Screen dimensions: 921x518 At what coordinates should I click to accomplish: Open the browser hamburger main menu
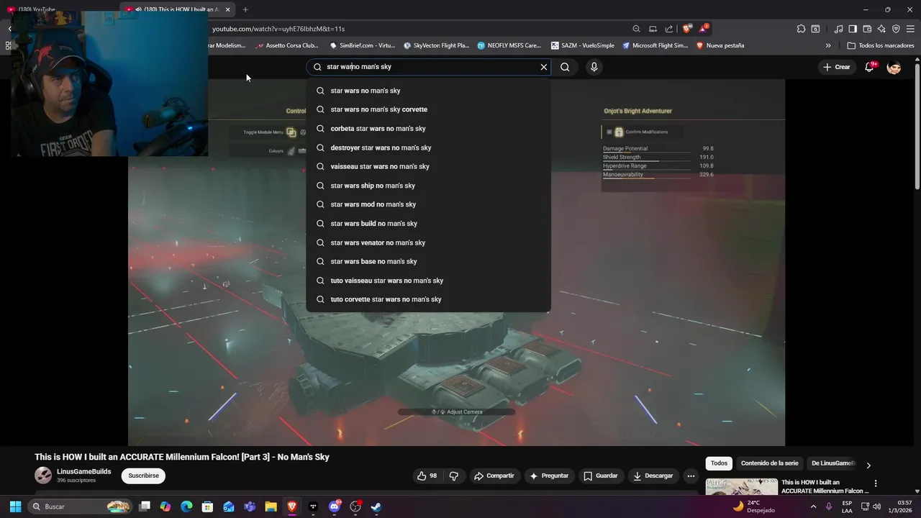(910, 29)
